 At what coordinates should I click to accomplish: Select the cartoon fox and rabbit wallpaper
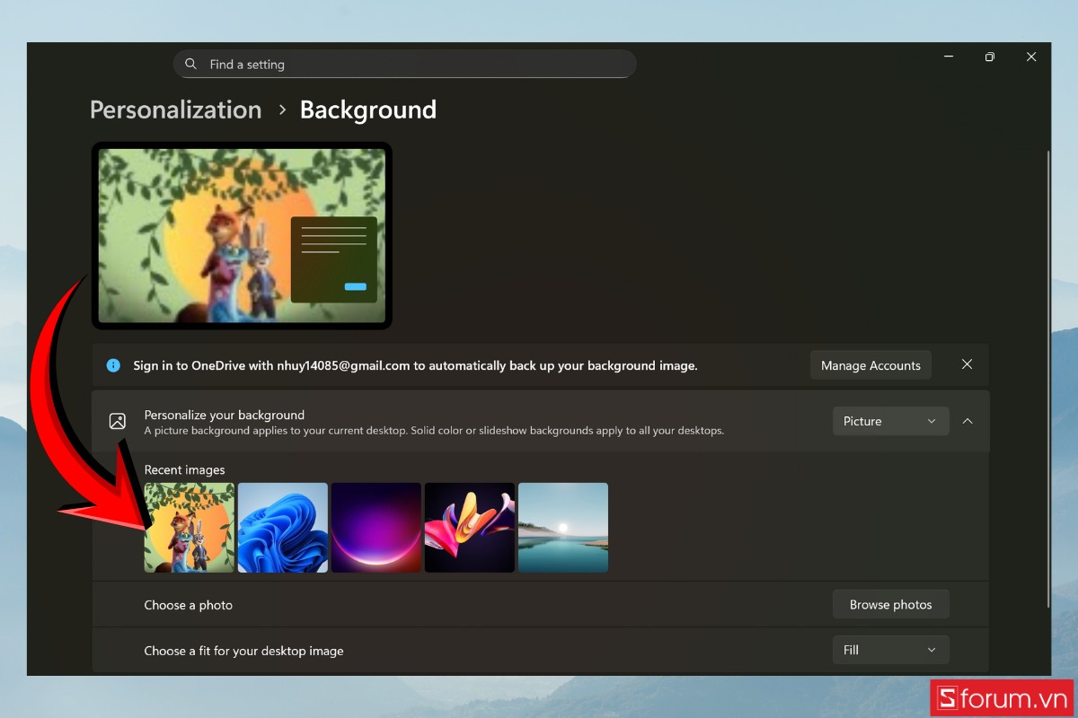190,528
